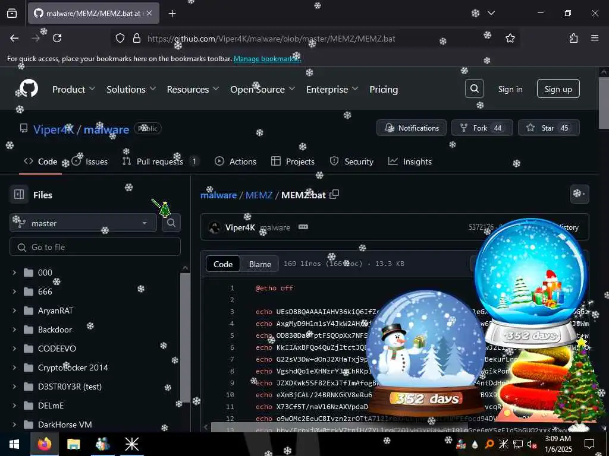Switch file view to Code
The width and height of the screenshot is (609, 456).
pos(223,264)
